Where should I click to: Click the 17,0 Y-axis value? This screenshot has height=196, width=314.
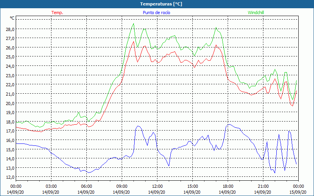[x=10, y=131]
